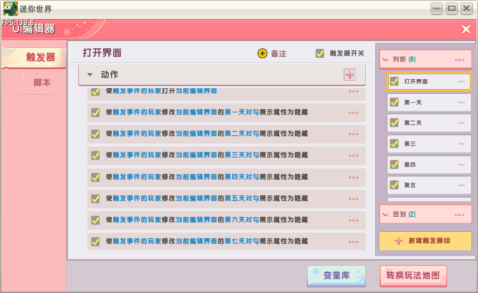Switch to the 触发器 tab
This screenshot has height=293, width=478.
(x=33, y=57)
